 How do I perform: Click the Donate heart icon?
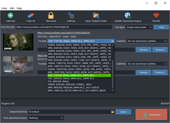click(x=156, y=15)
